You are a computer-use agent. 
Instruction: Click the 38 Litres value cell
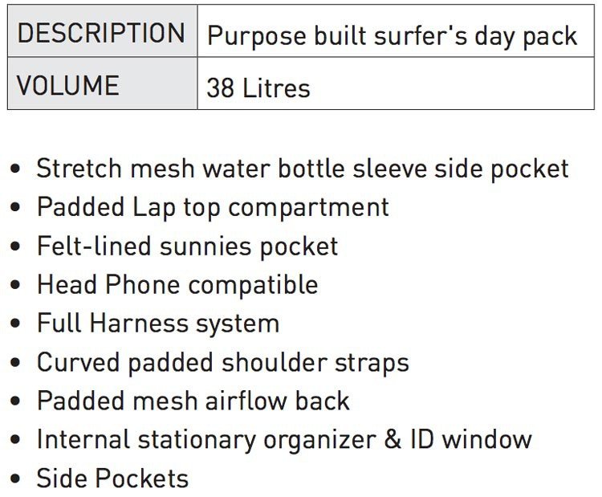396,84
